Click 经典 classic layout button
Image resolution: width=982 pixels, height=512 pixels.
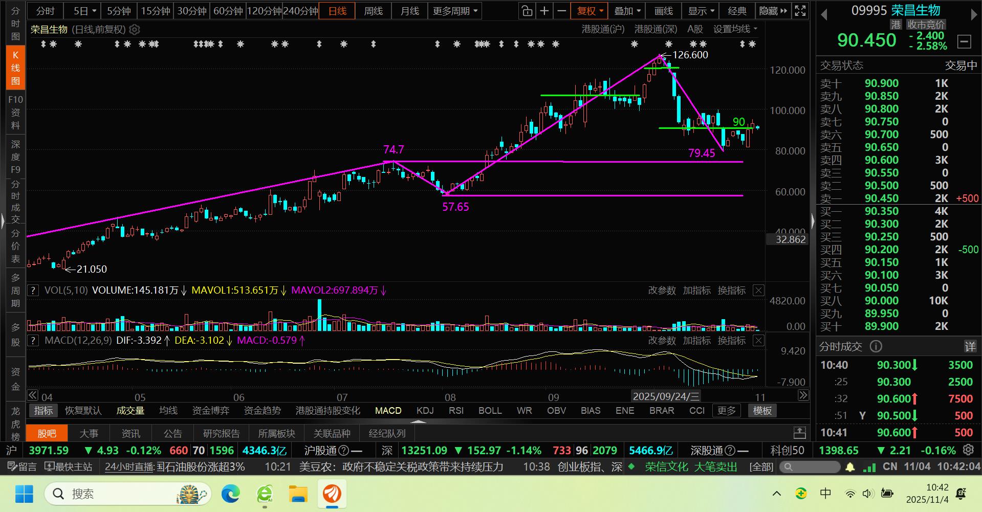tap(737, 11)
